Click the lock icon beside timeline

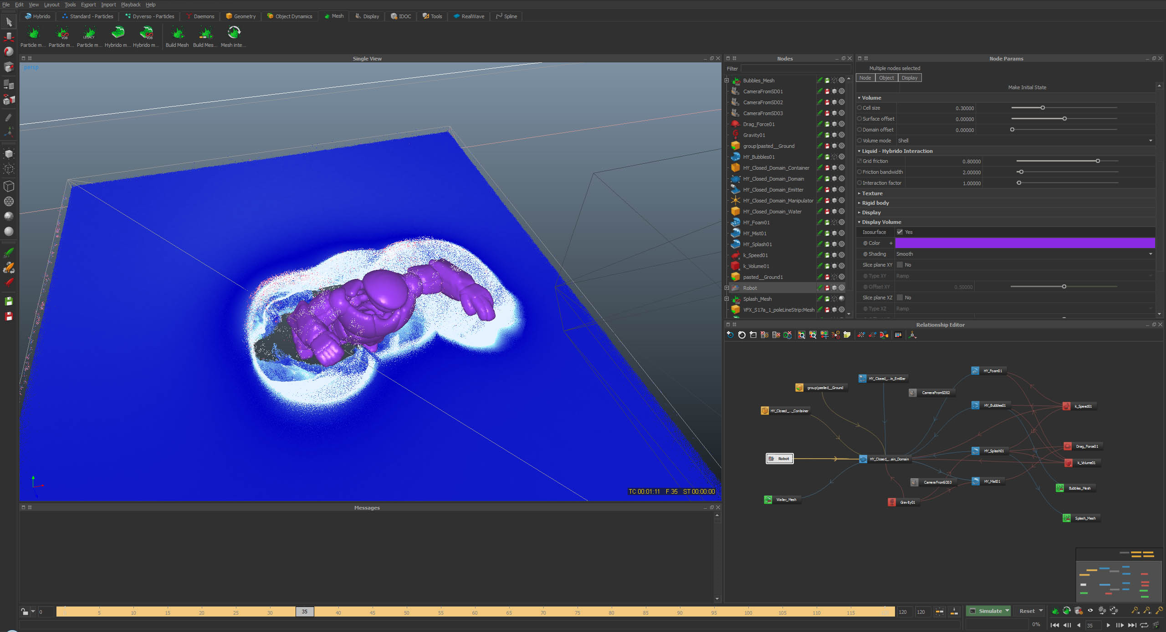[25, 612]
